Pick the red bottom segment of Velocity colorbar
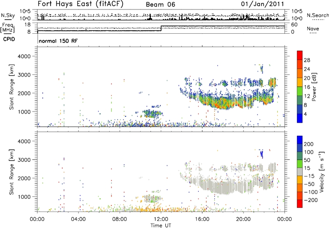This screenshot has height=228, width=329. [x=300, y=204]
